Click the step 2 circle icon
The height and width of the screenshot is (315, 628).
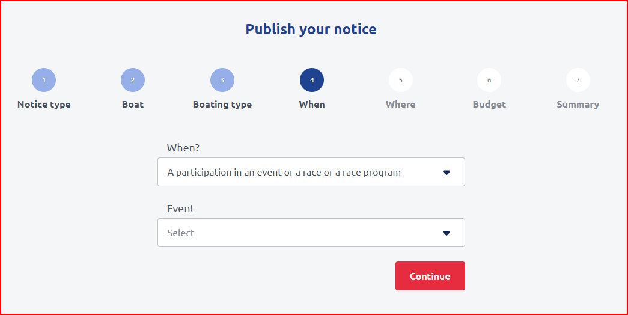pos(133,80)
